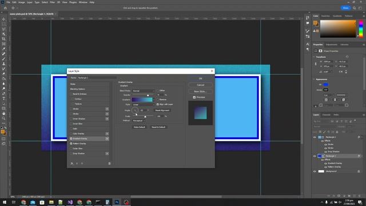Collapse the Appearance section in Properties
The width and height of the screenshot is (366, 206).
coord(314,79)
